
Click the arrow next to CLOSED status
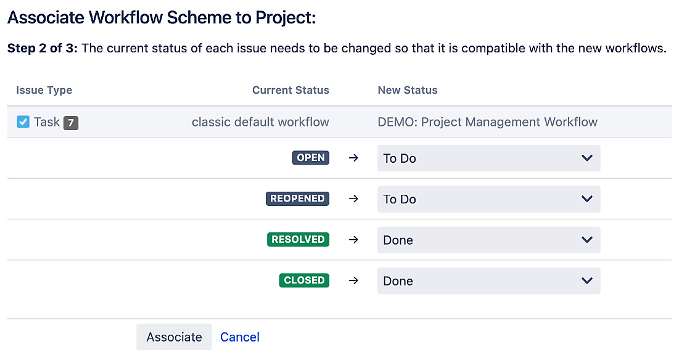pos(353,280)
